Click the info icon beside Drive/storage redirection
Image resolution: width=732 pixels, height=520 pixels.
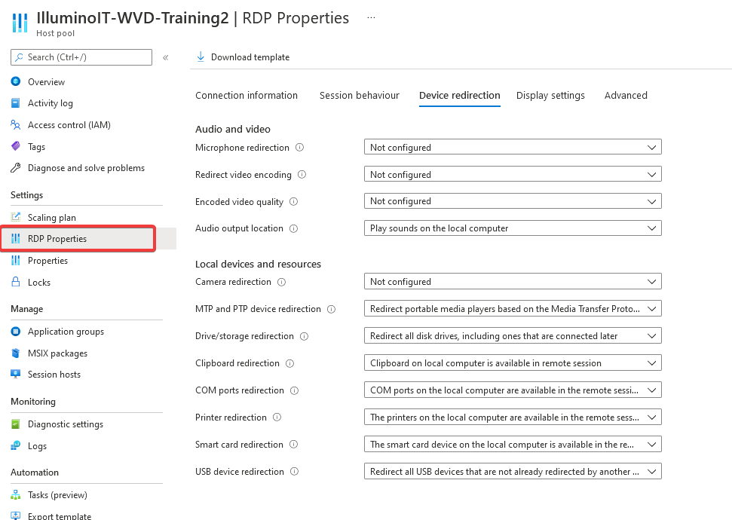pos(304,336)
